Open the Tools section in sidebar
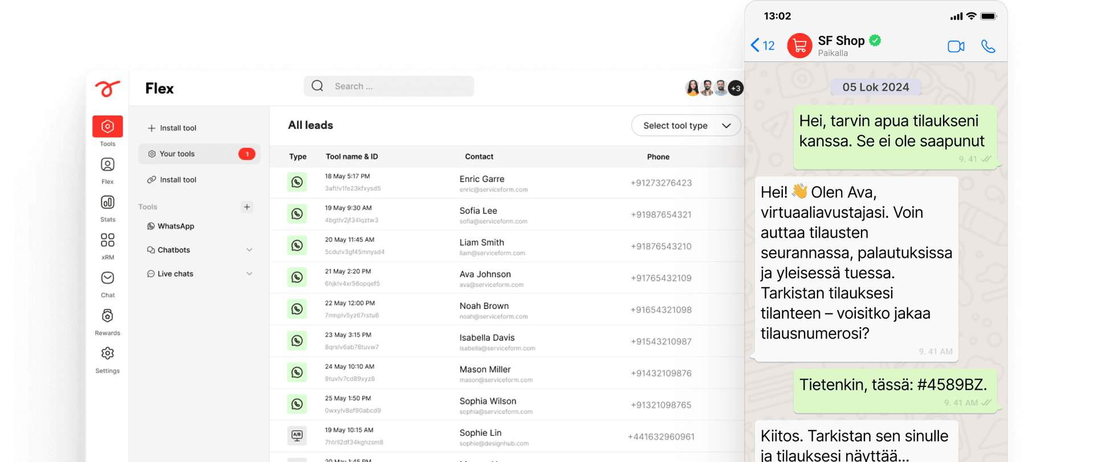This screenshot has width=1094, height=462. pos(108,127)
